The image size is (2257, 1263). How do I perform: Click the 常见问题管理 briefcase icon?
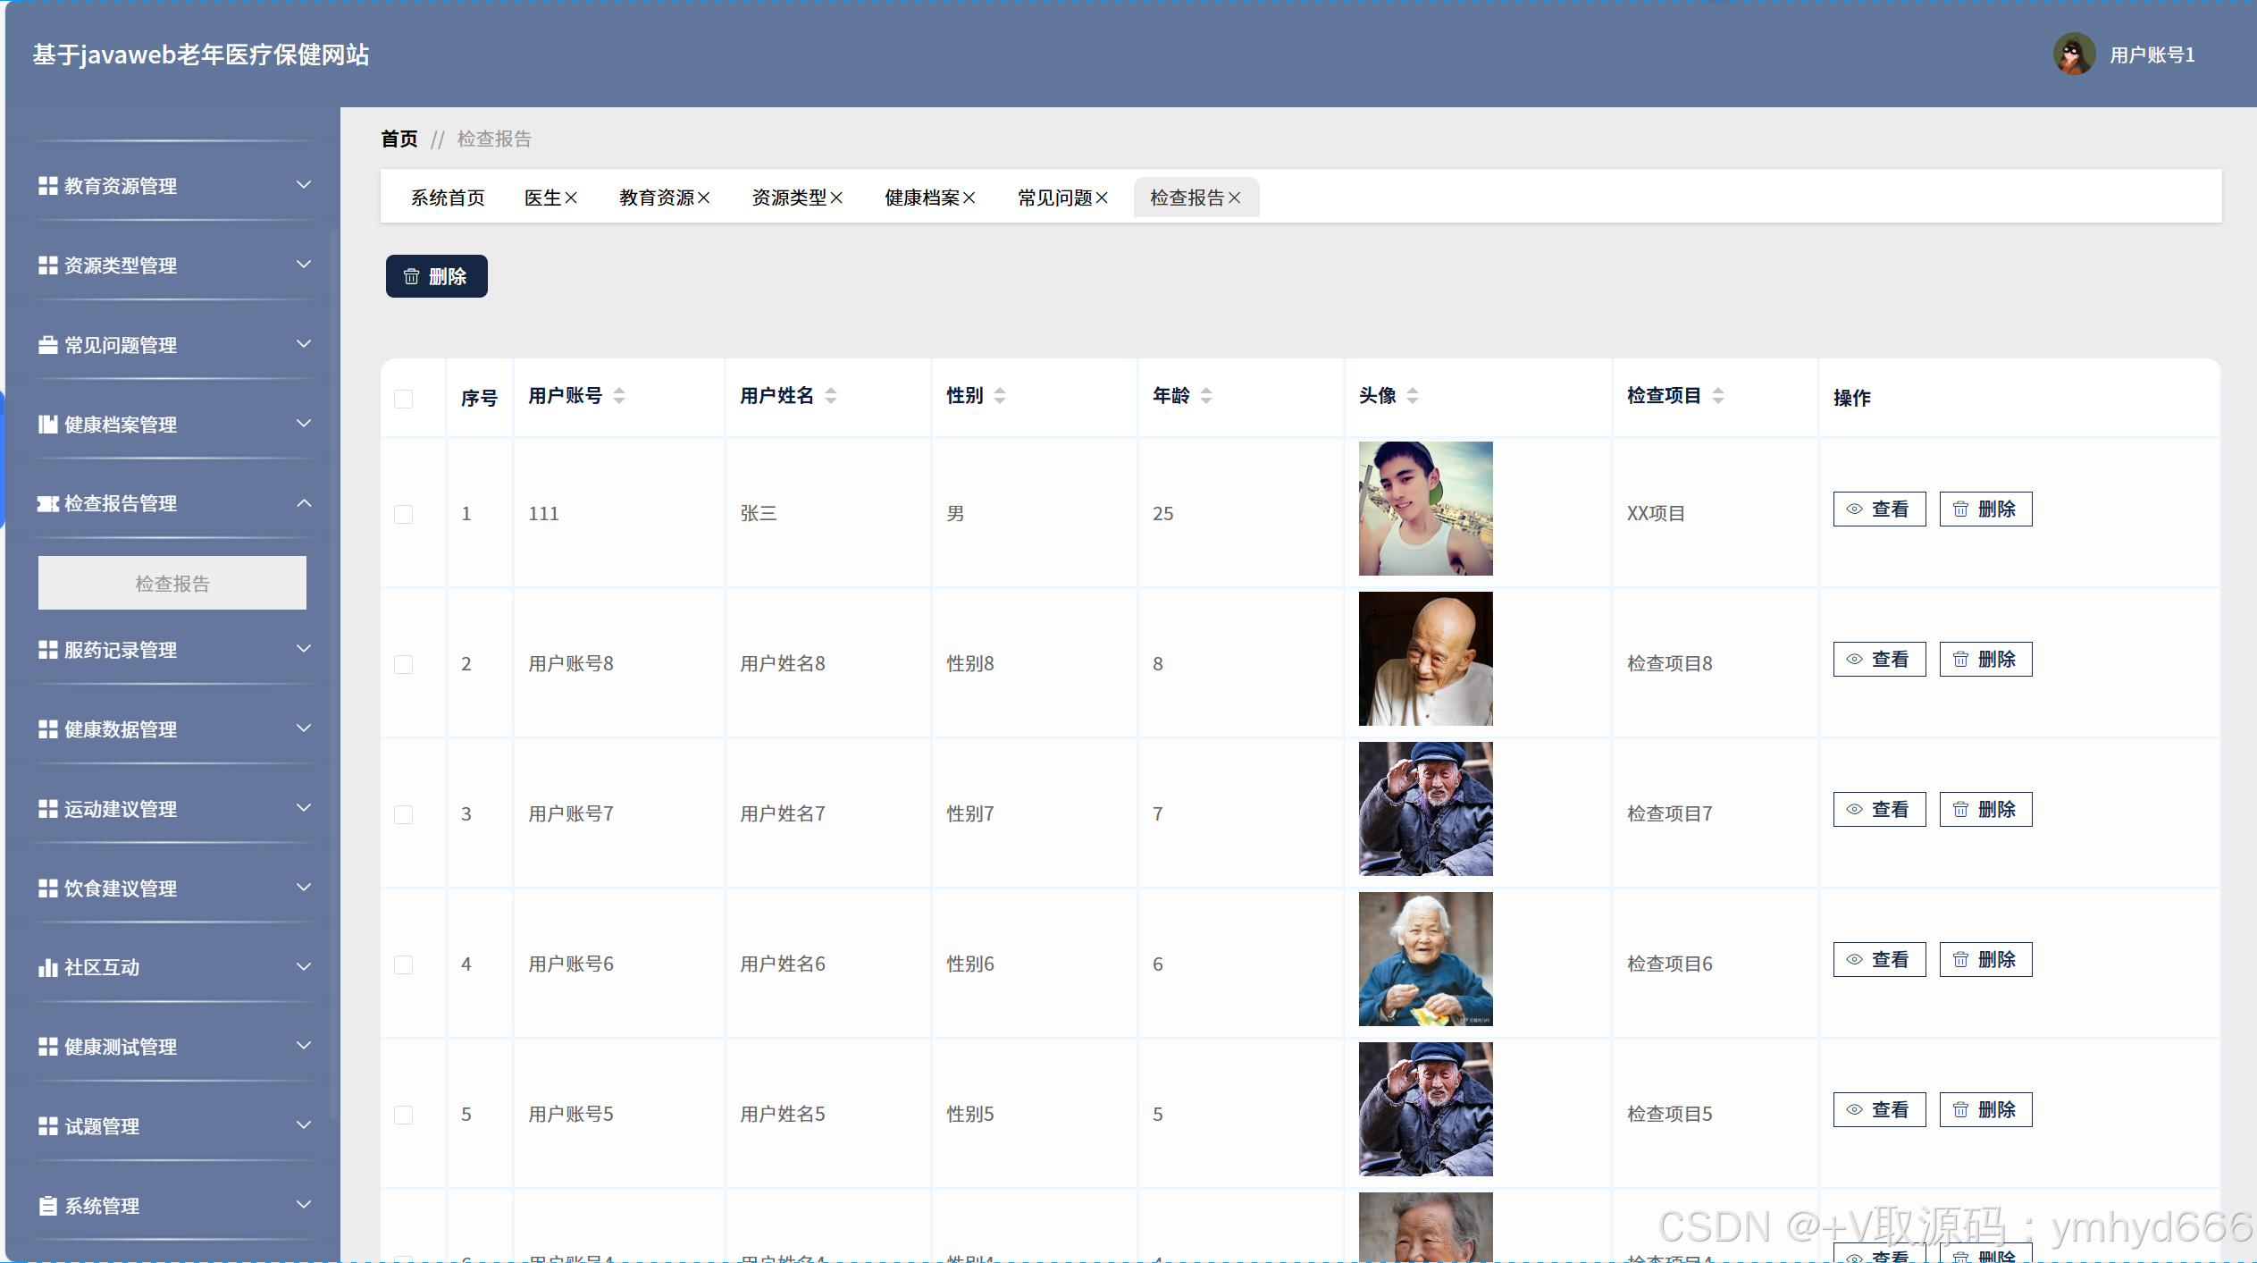pyautogui.click(x=47, y=345)
